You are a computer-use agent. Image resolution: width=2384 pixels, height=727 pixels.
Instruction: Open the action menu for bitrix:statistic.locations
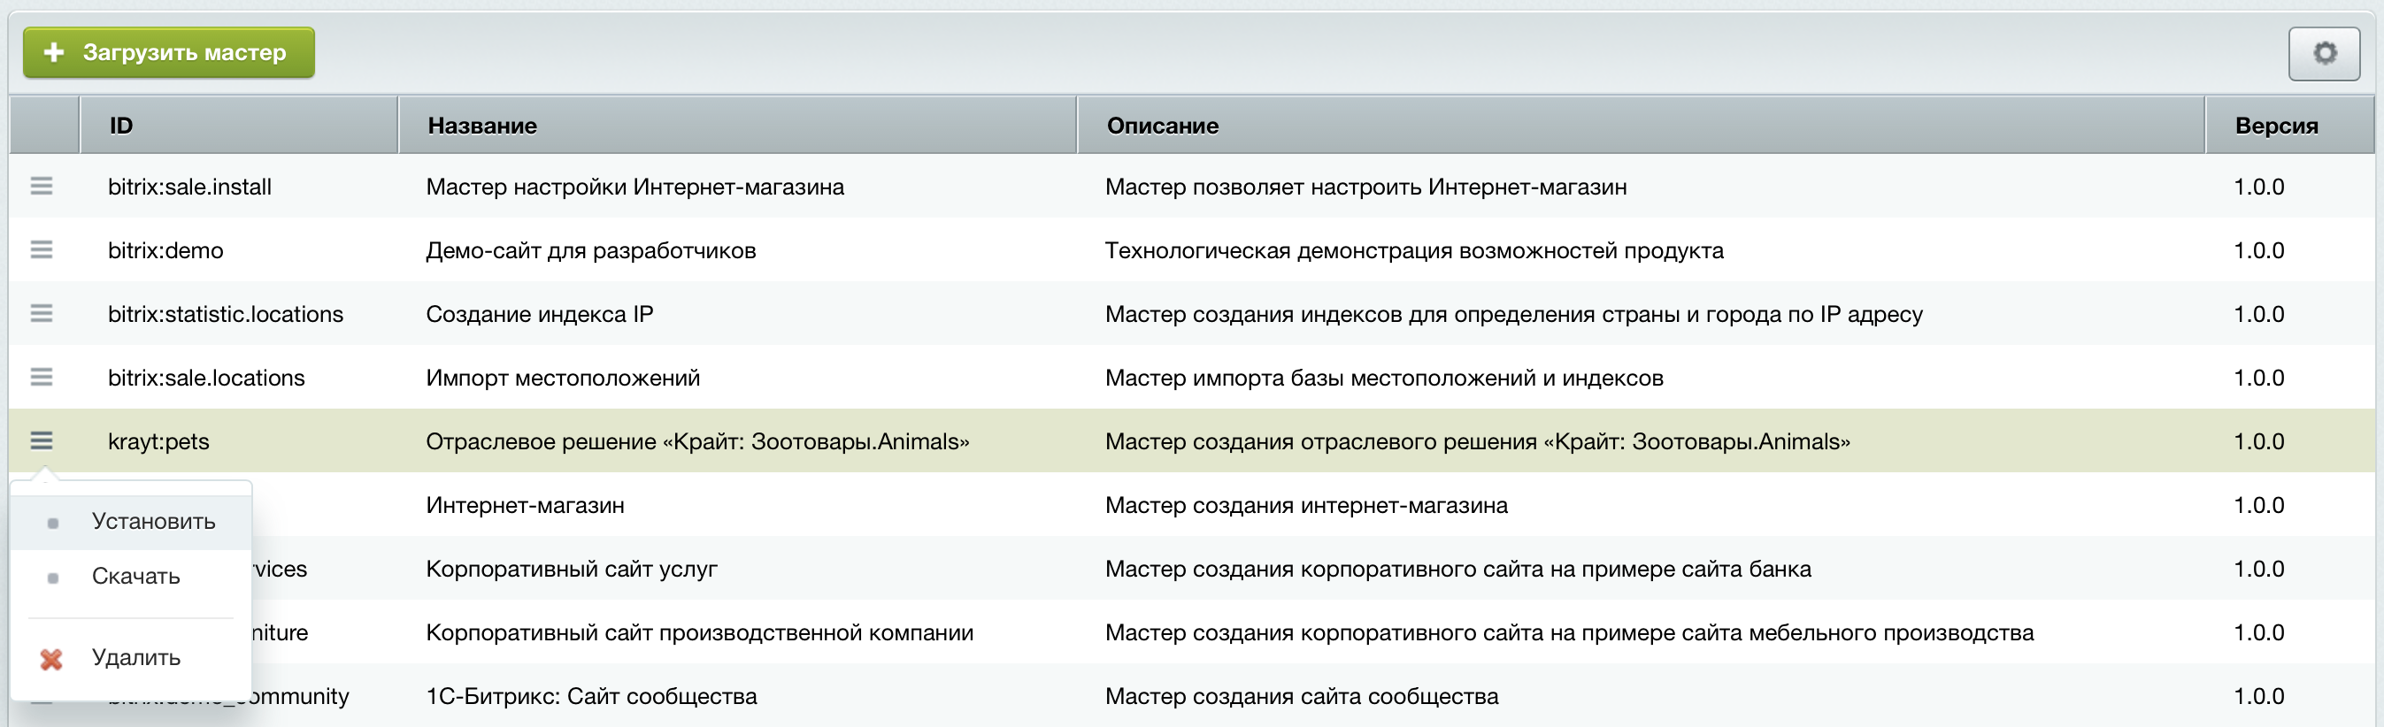tap(42, 314)
